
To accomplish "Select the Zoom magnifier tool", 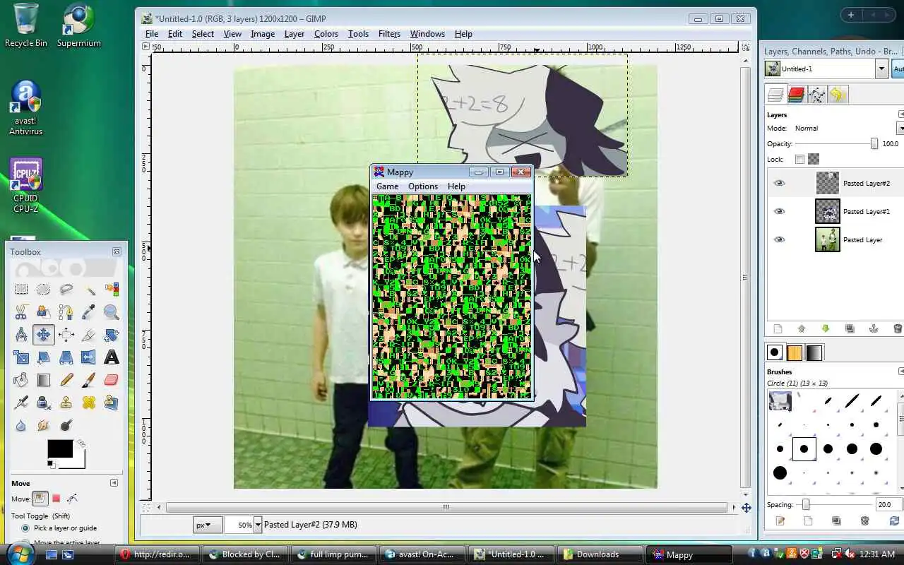I will (112, 312).
